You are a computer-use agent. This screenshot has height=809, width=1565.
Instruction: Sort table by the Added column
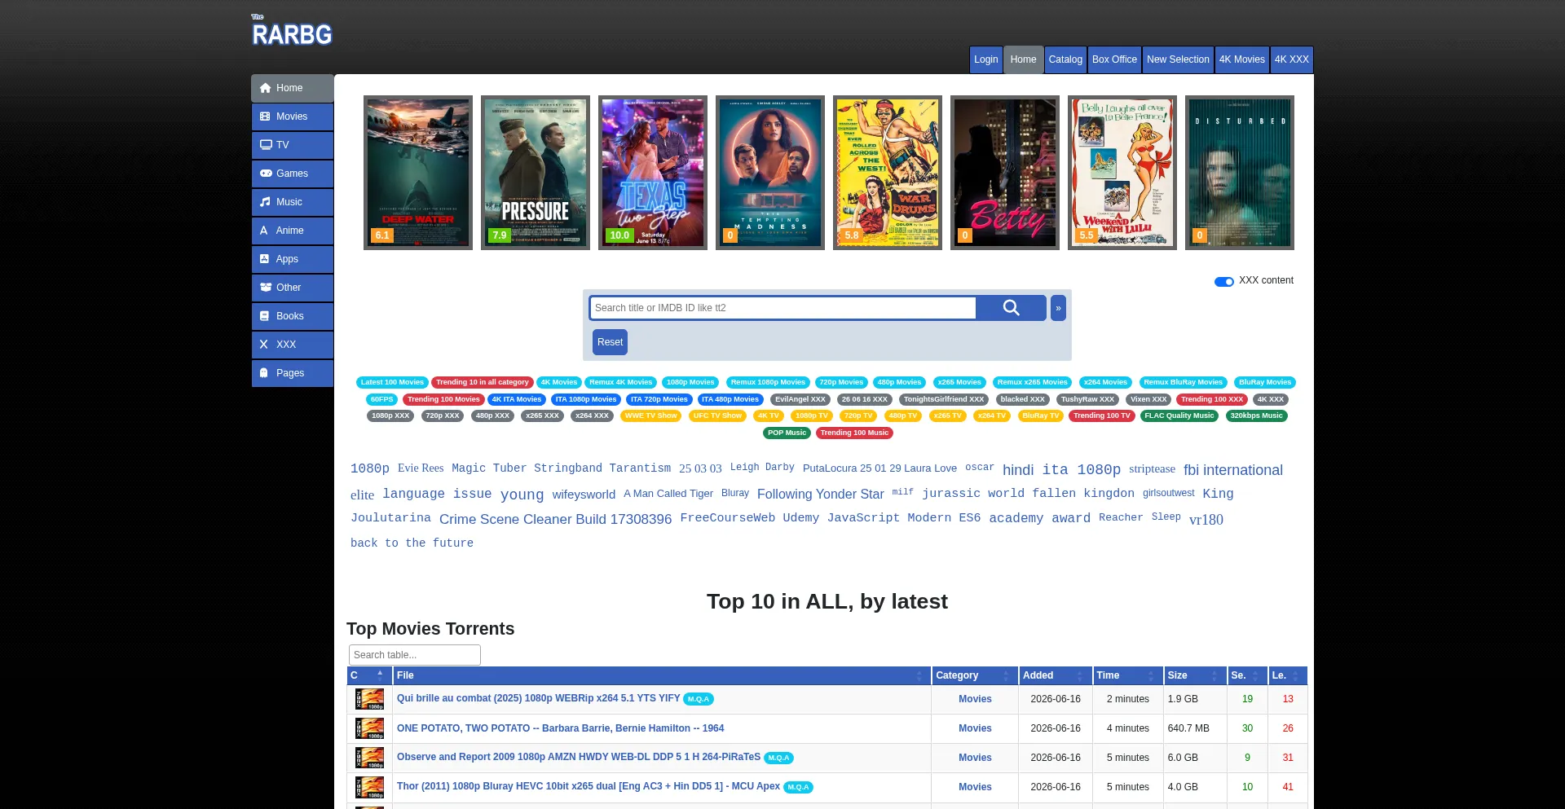click(x=1056, y=675)
